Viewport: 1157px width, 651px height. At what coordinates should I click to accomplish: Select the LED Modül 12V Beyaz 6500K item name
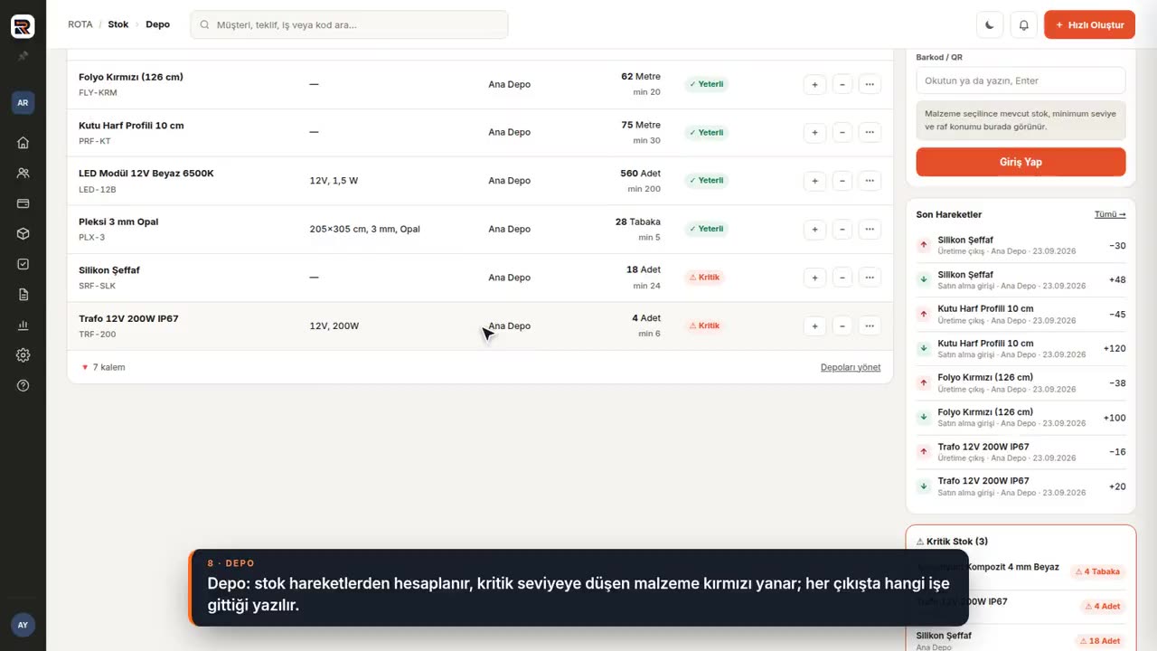coord(146,174)
